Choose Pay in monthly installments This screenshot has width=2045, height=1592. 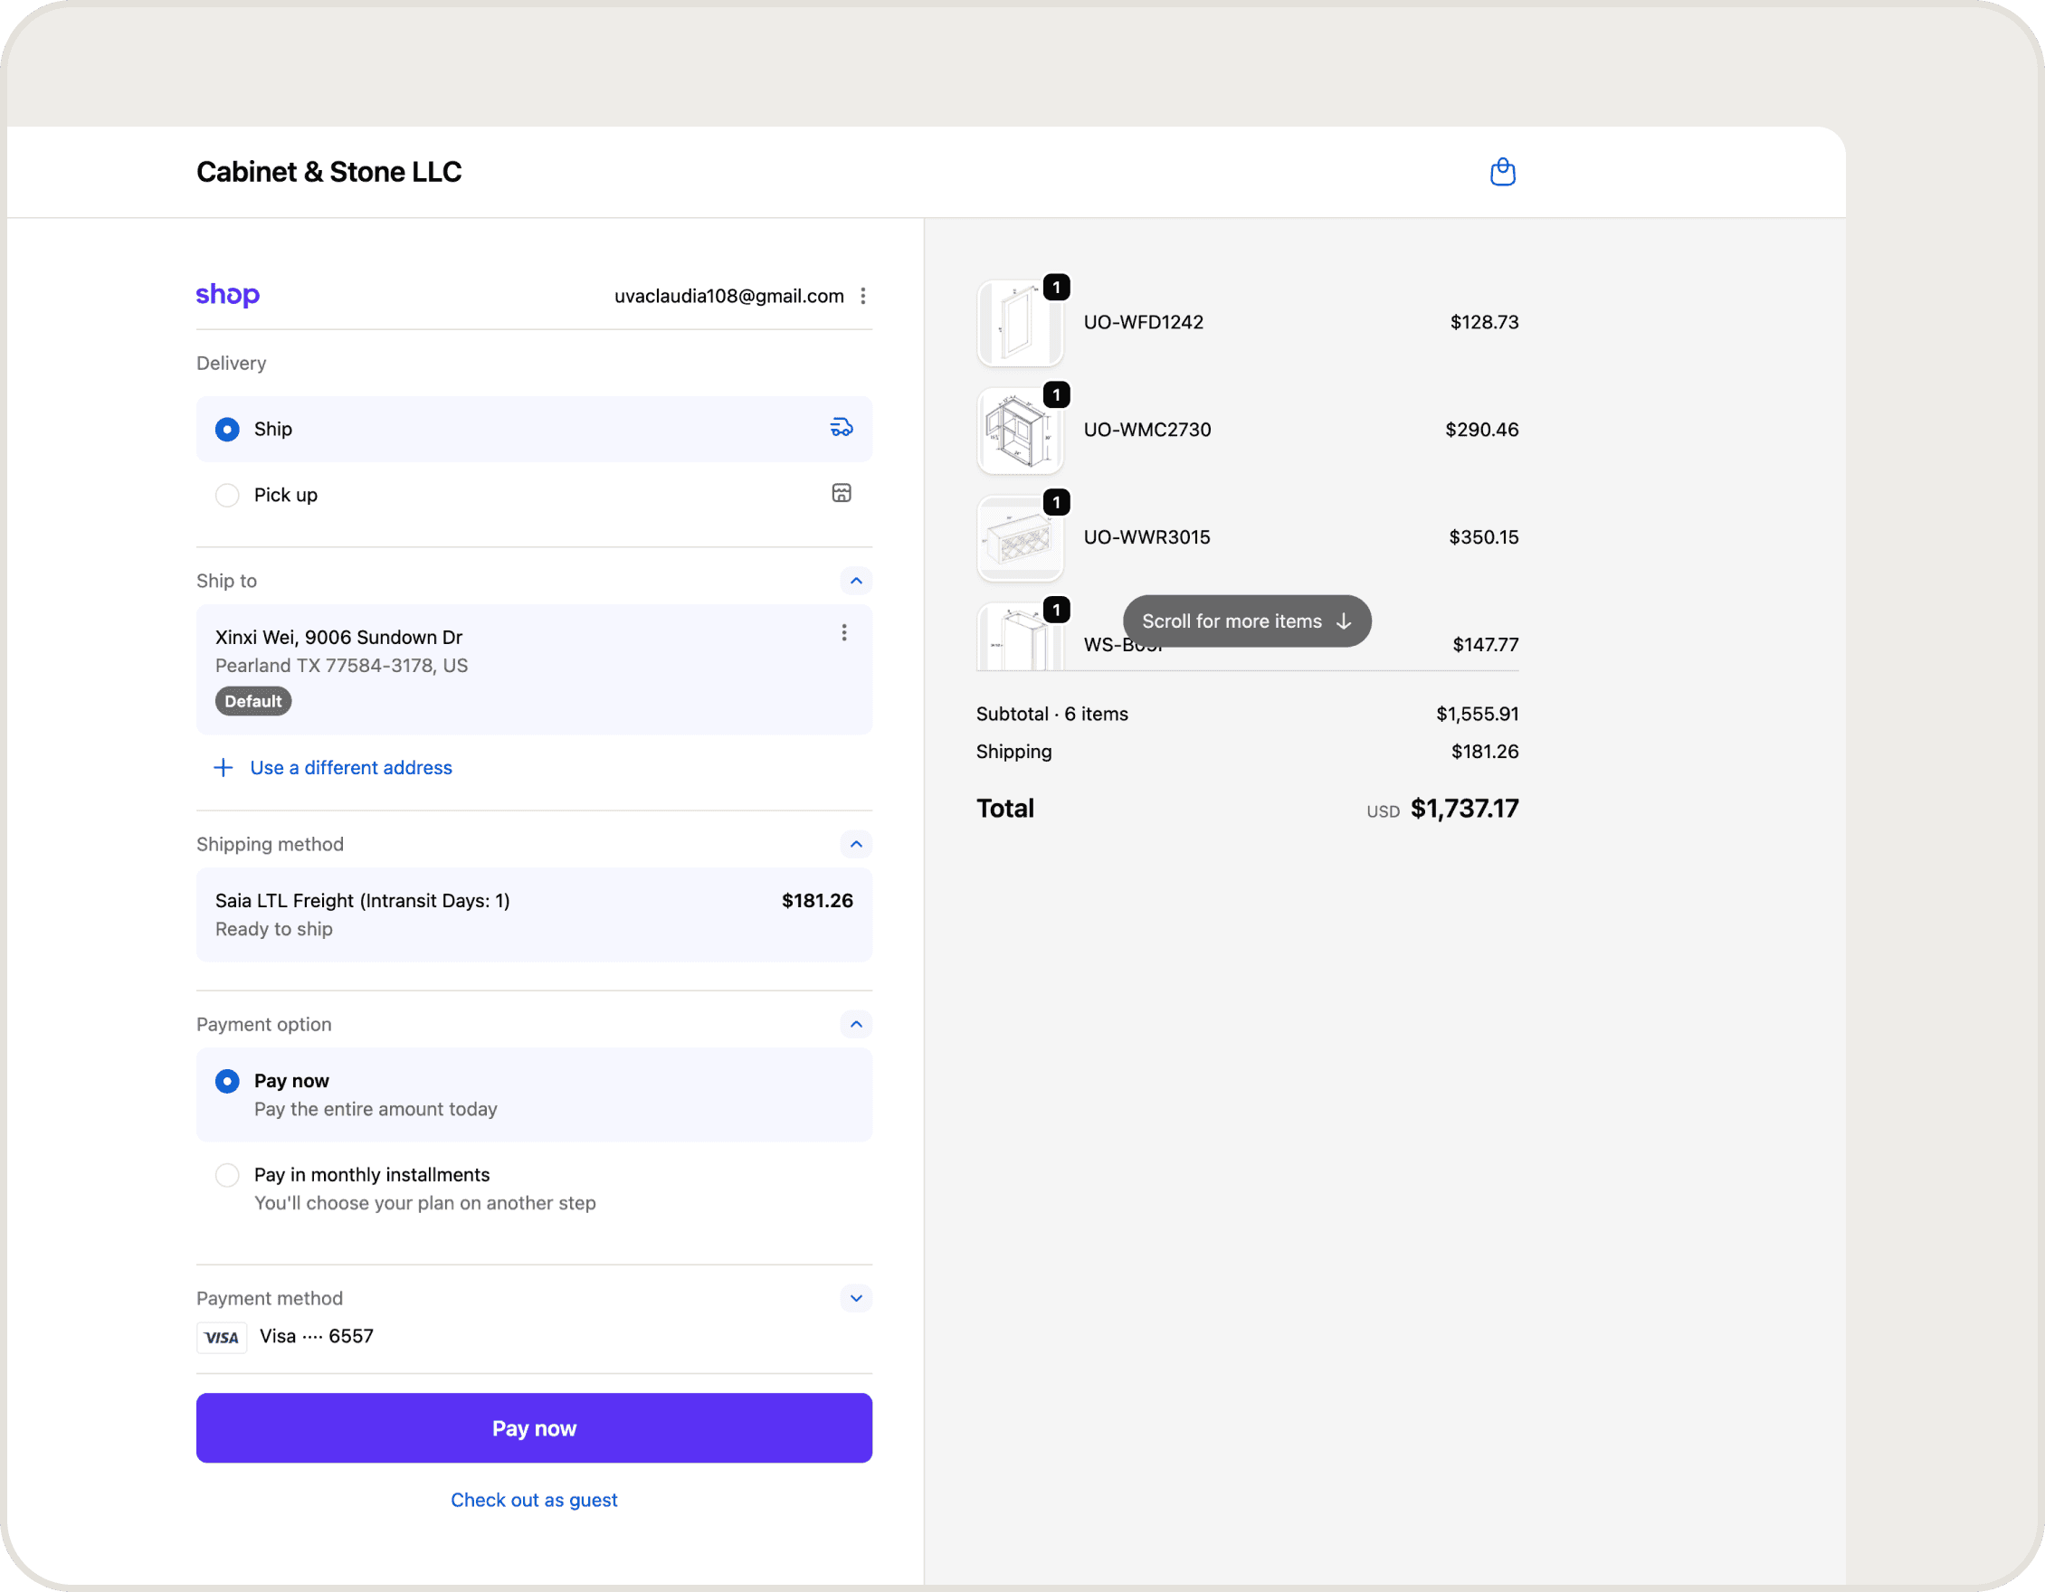coord(227,1175)
